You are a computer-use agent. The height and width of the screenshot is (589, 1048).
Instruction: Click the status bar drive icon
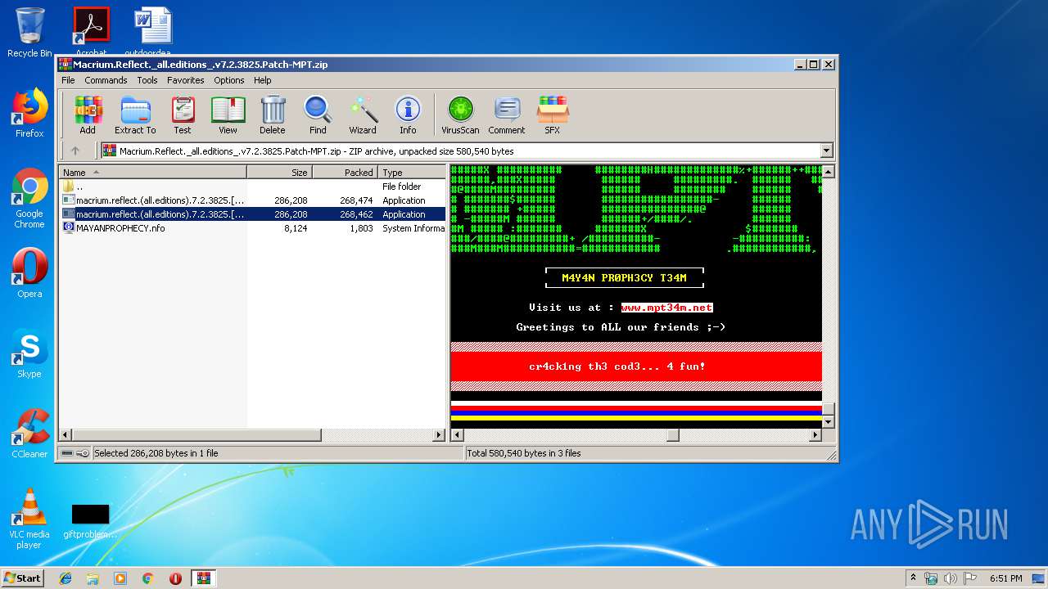pos(65,453)
